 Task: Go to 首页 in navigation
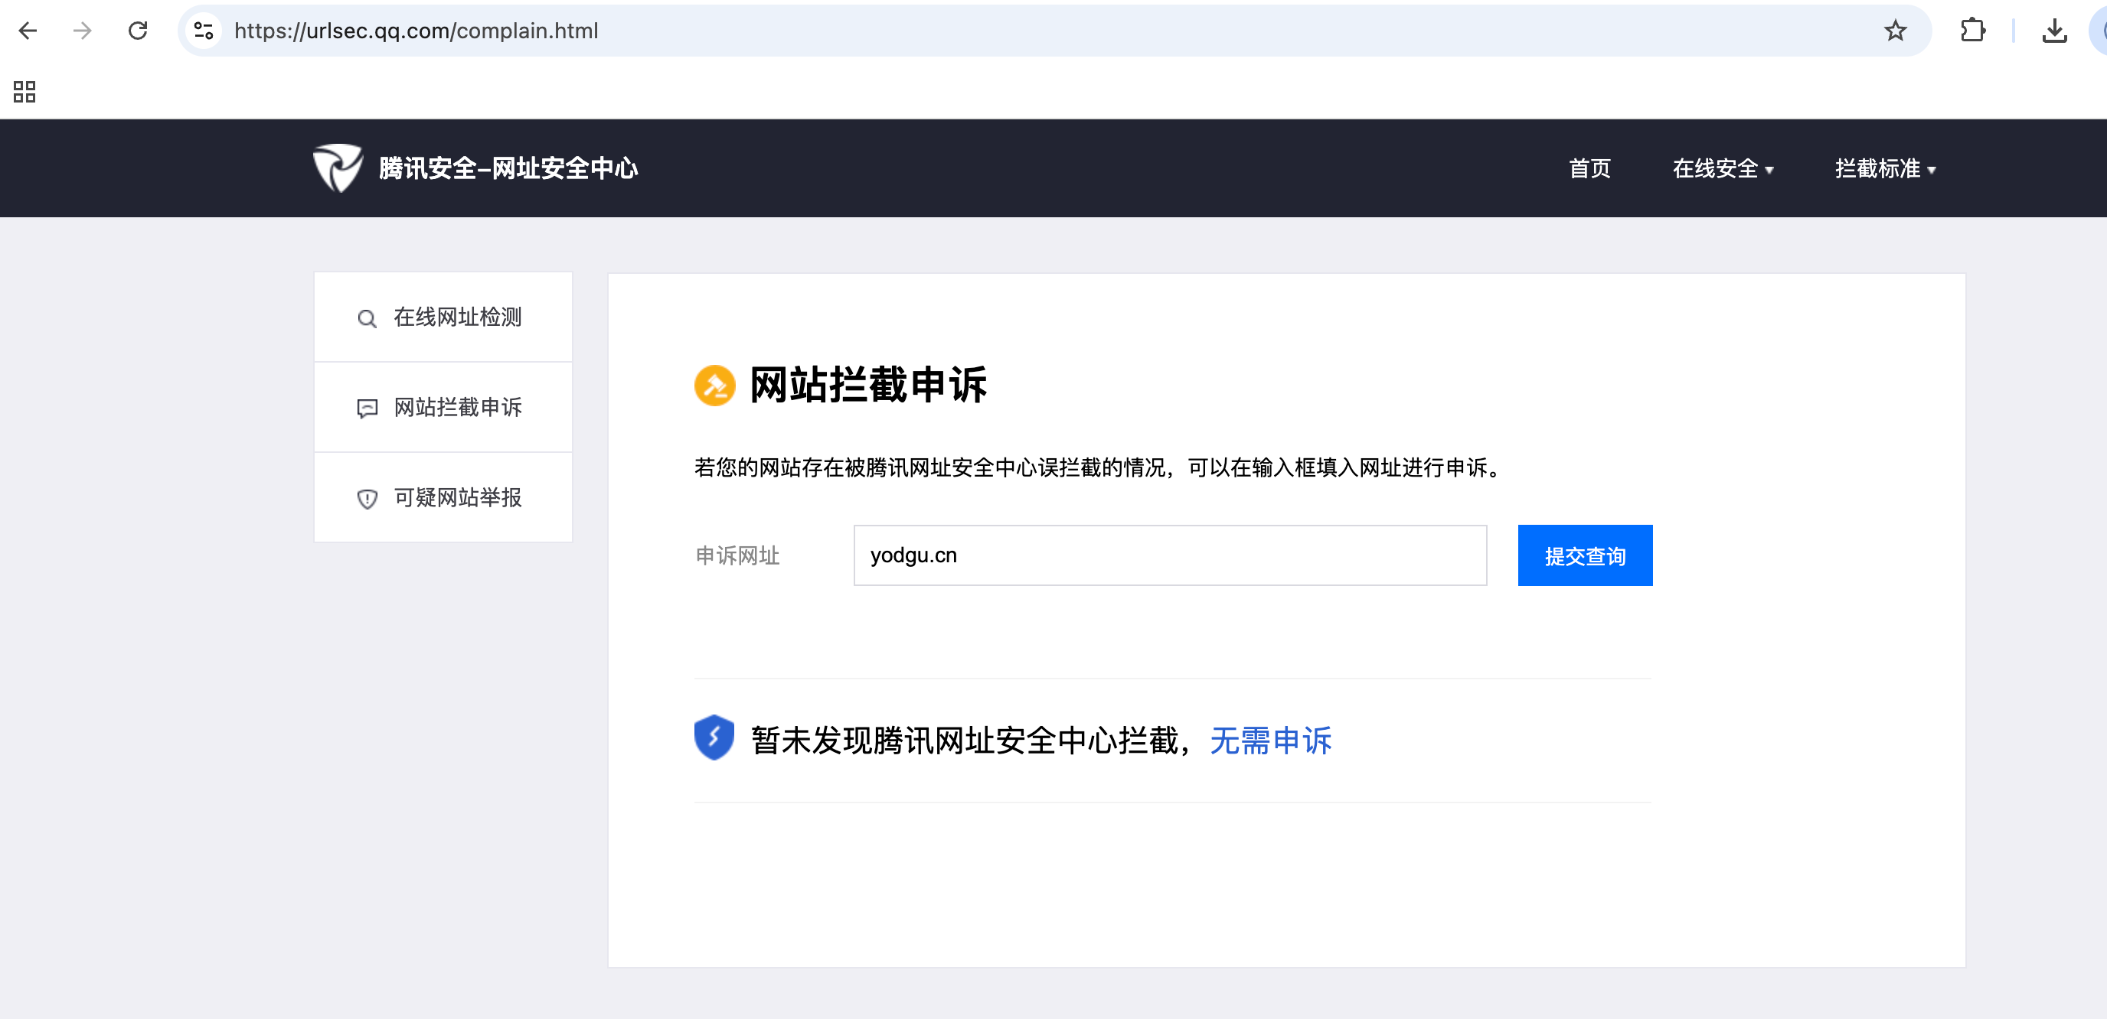[1589, 168]
